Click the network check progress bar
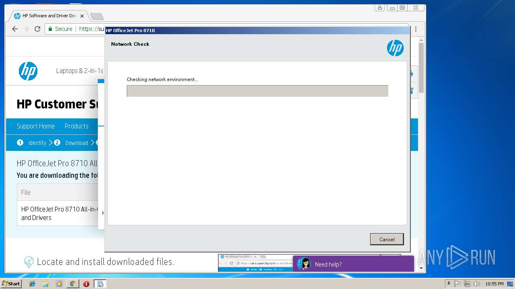515x289 pixels. coord(257,91)
